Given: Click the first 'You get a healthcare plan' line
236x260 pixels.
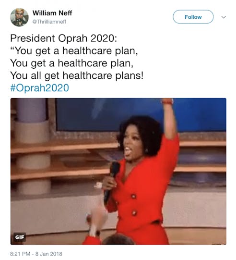Looking at the screenshot, I should tap(74, 51).
